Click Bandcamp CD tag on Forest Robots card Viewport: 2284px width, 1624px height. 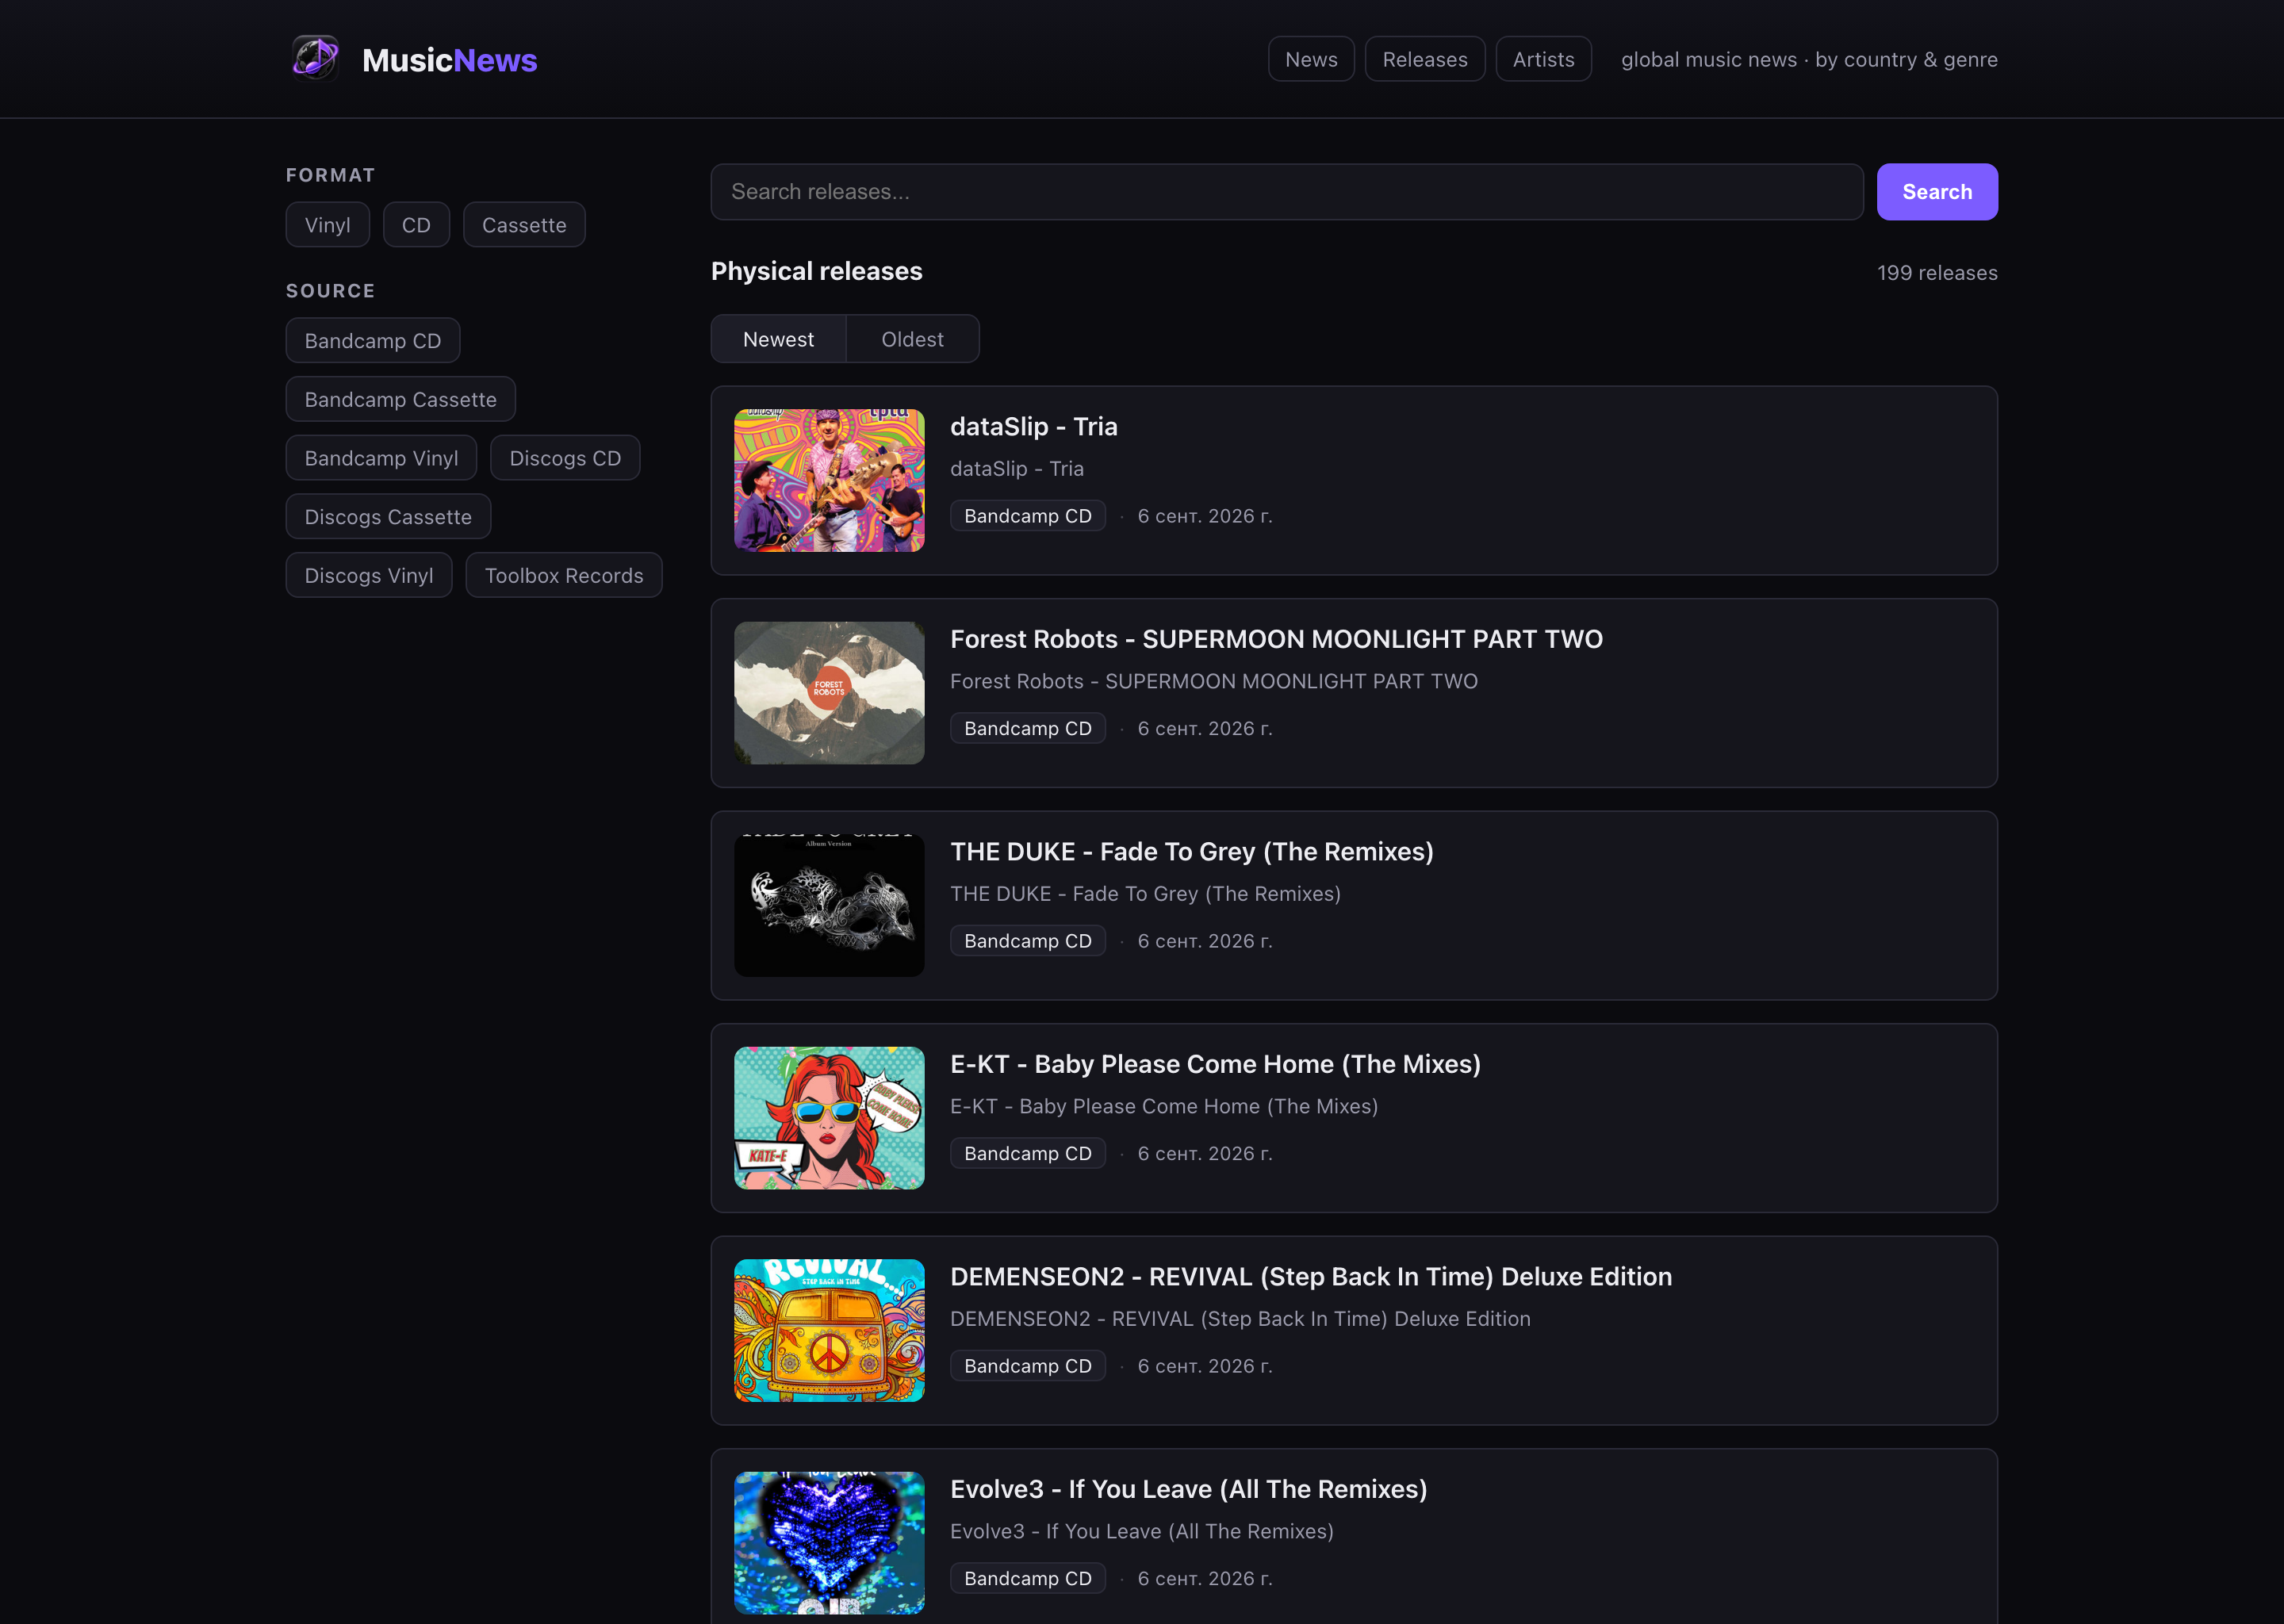[x=1027, y=729]
